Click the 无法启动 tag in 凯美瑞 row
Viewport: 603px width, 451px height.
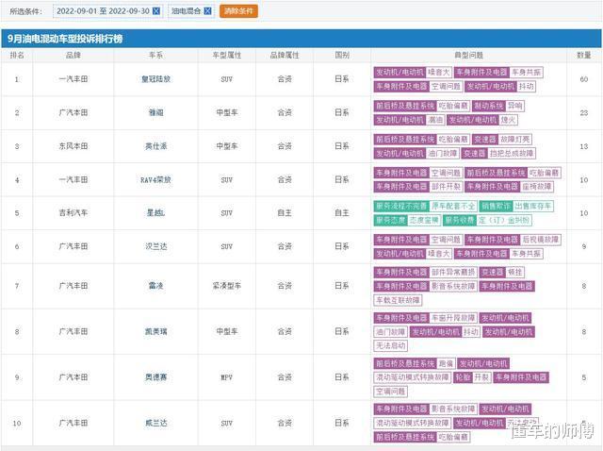390,346
